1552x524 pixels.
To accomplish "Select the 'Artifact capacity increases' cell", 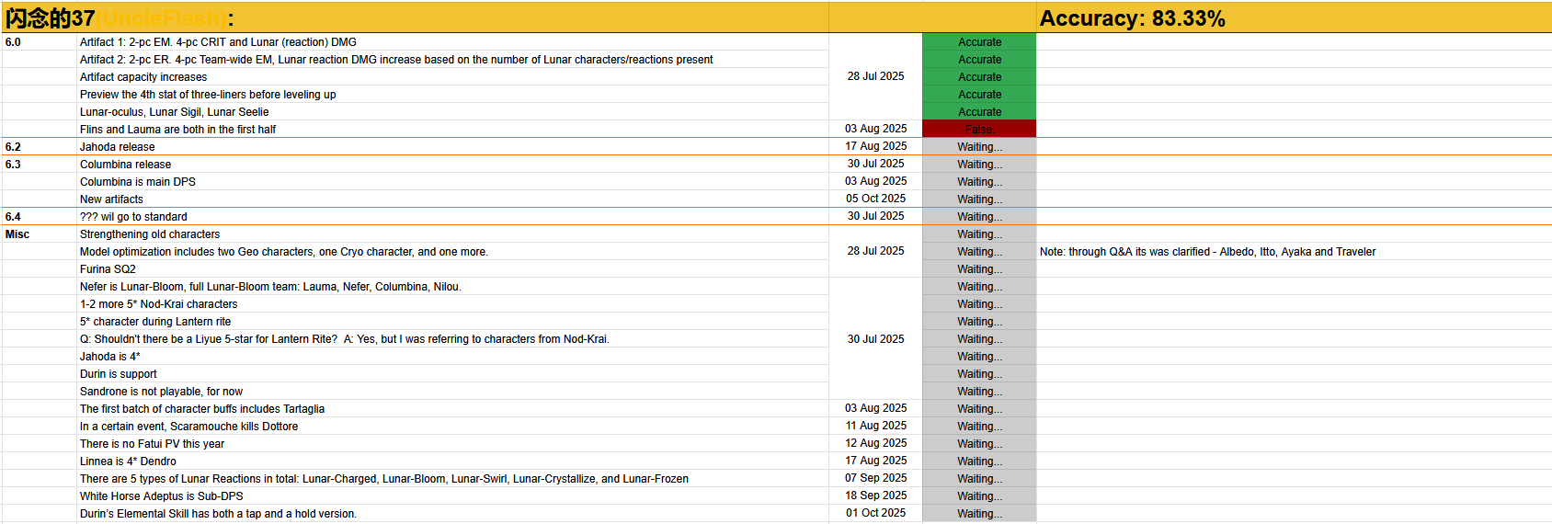I will [452, 77].
